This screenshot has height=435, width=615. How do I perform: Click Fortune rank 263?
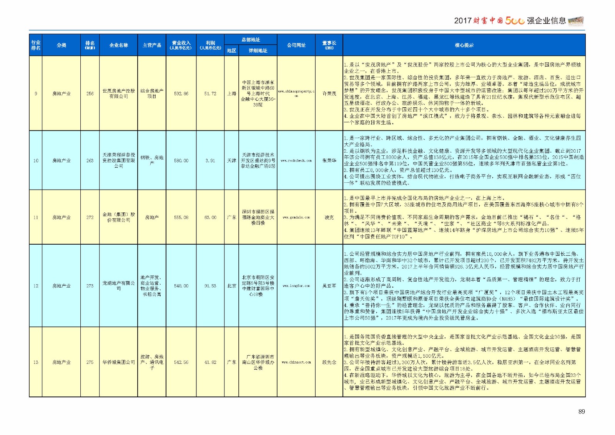(x=90, y=160)
